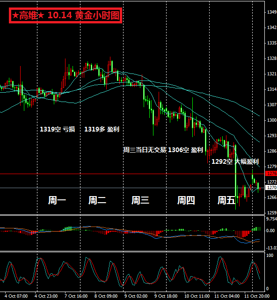Click the 周五 weekday label
Image resolution: width=277 pixels, height=300 pixels.
click(x=226, y=200)
